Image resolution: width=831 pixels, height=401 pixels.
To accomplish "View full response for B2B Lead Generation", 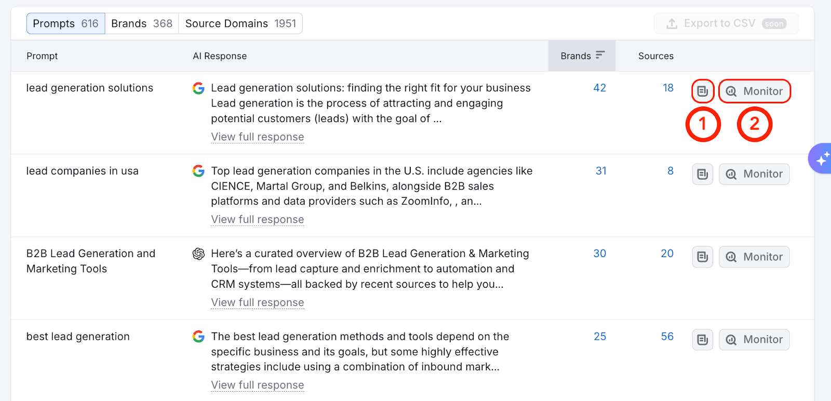I will click(257, 303).
